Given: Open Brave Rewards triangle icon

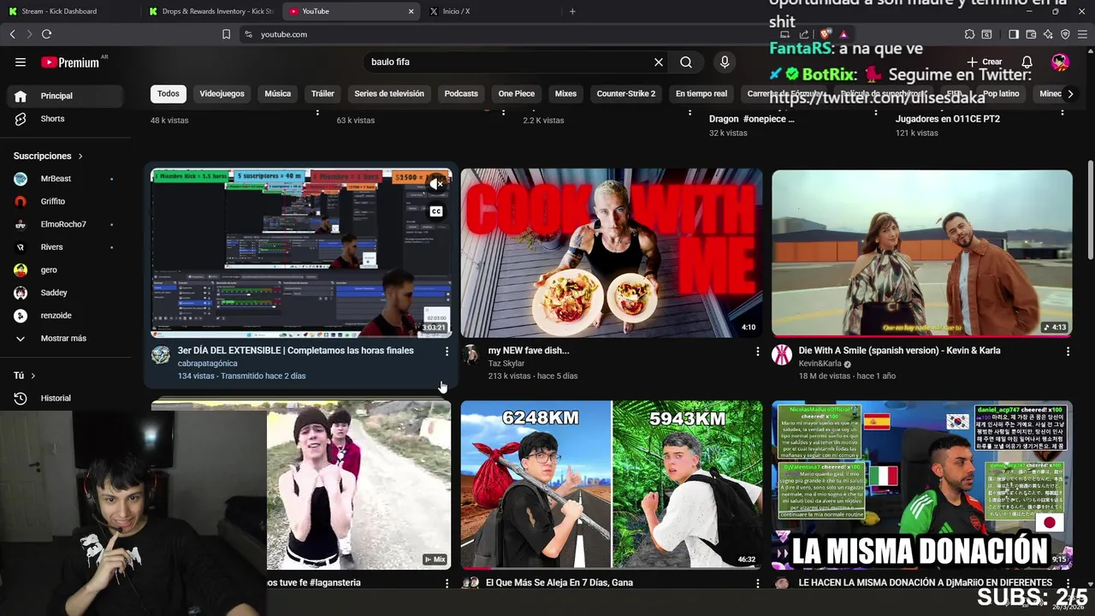Looking at the screenshot, I should [x=843, y=34].
